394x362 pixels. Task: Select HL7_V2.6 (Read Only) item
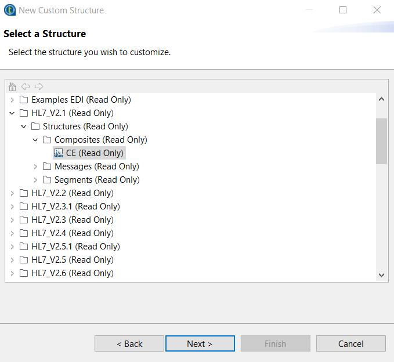click(x=72, y=273)
